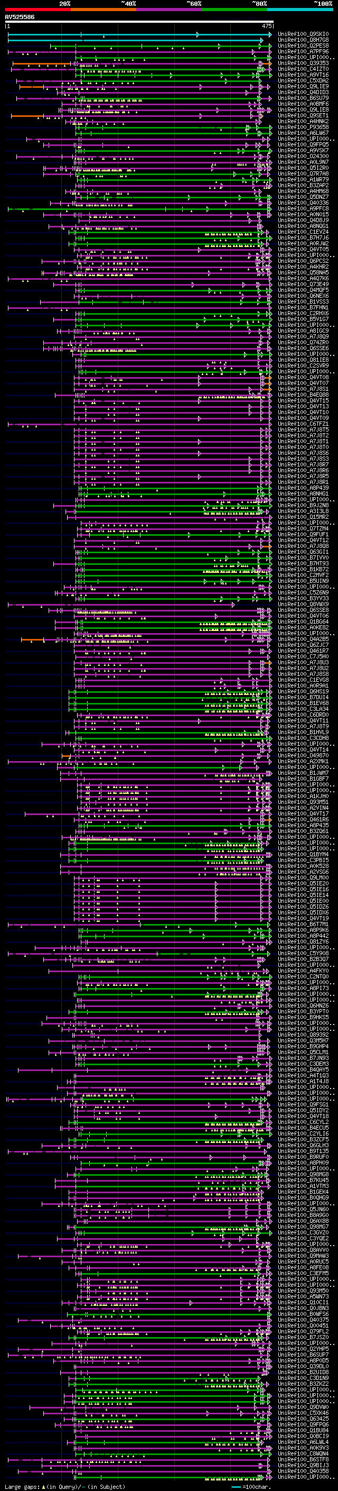Image resolution: width=338 pixels, height=1491 pixels.
Task: Select UniRef100_C6TFZ1 label
Action: 303,424
